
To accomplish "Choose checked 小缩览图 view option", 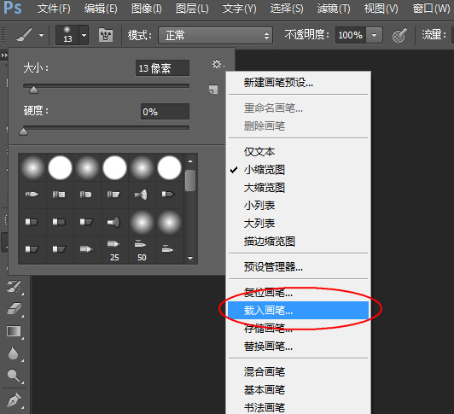I will point(298,170).
